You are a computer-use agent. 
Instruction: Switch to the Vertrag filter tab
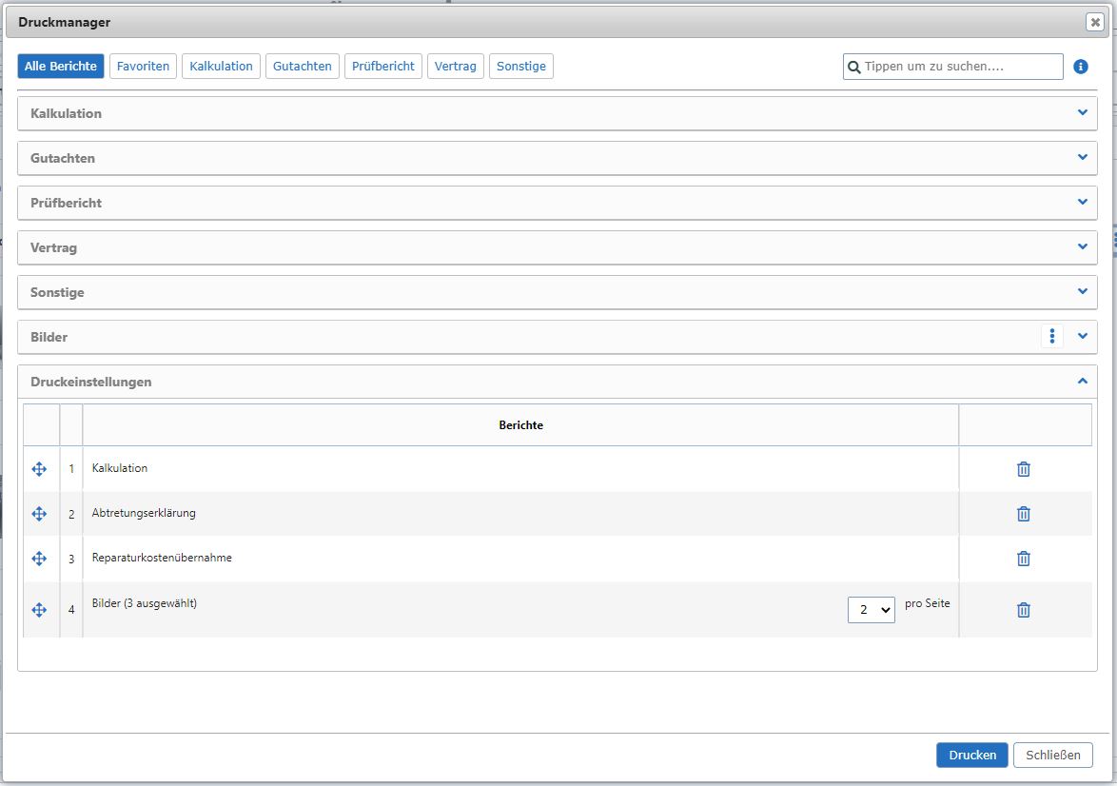pos(455,67)
